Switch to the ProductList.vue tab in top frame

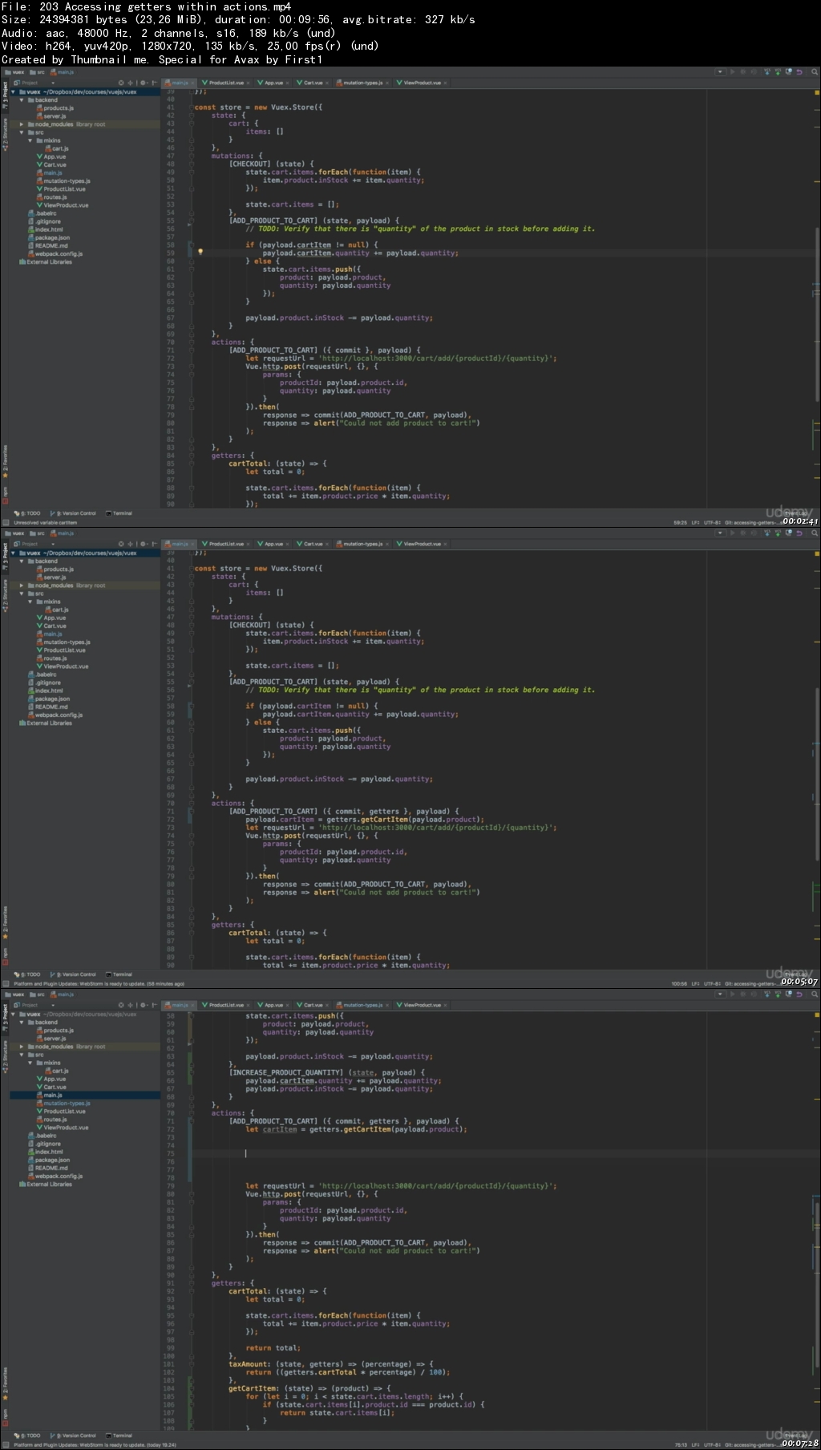tap(226, 83)
